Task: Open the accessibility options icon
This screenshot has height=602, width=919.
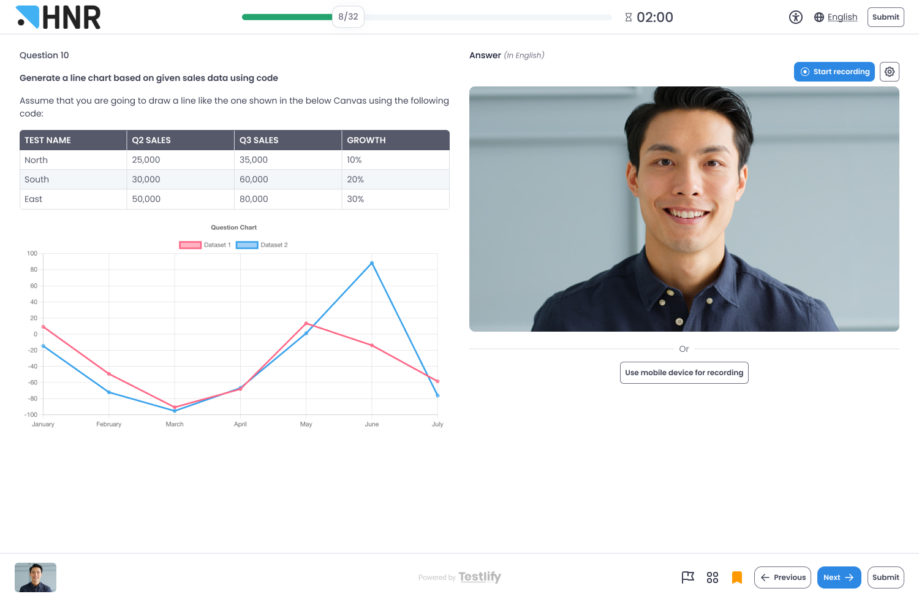Action: pos(796,17)
